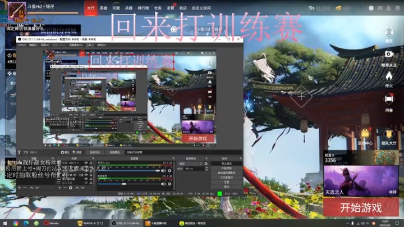
Task: Move selected source up with arrow
Action: click(x=77, y=188)
